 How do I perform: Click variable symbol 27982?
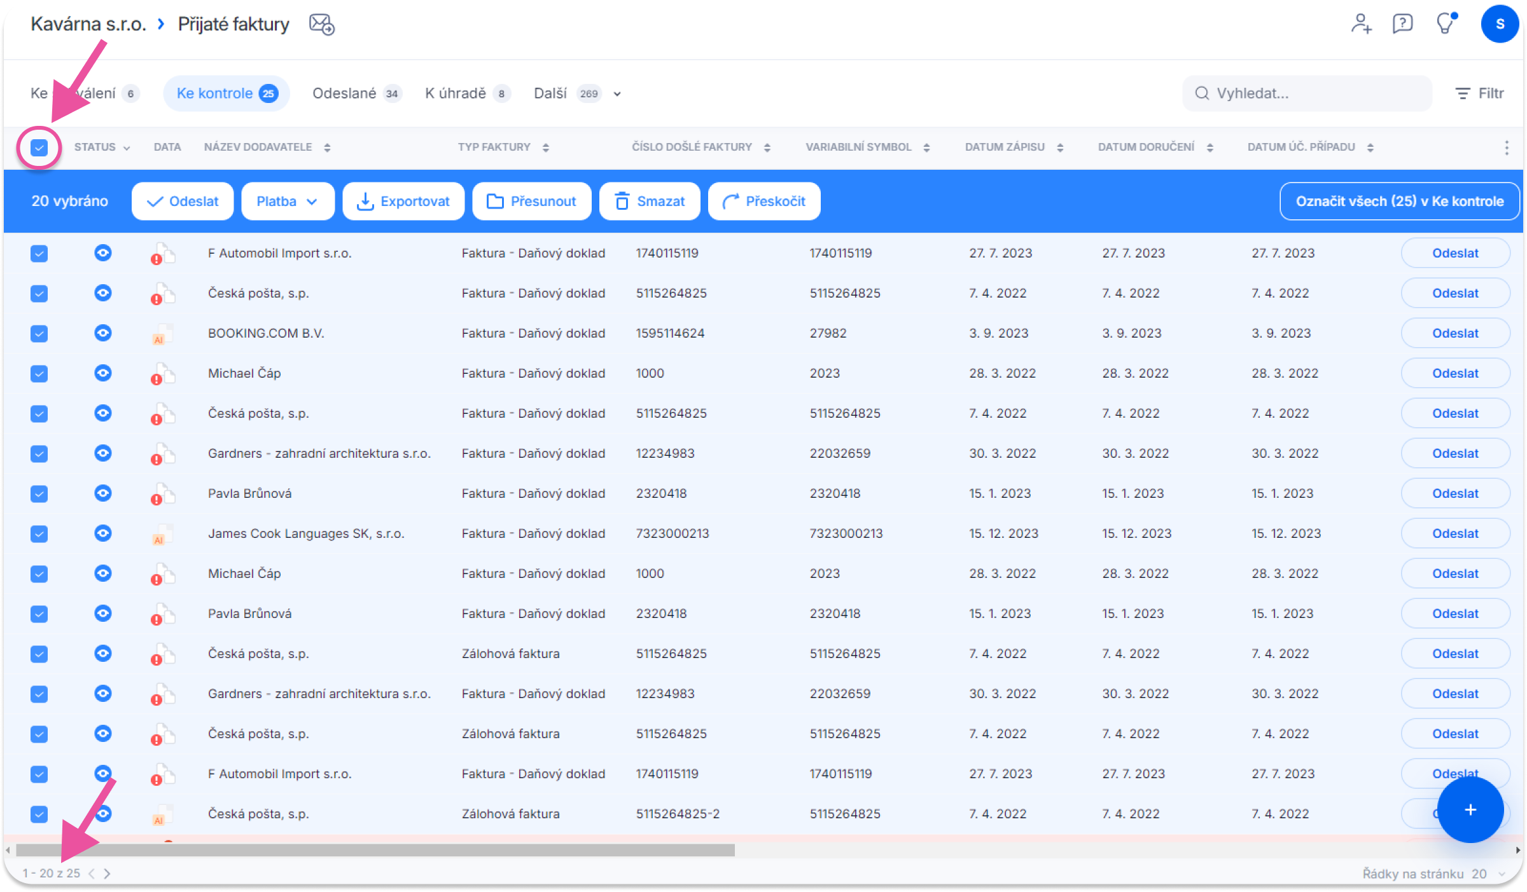pyautogui.click(x=828, y=333)
